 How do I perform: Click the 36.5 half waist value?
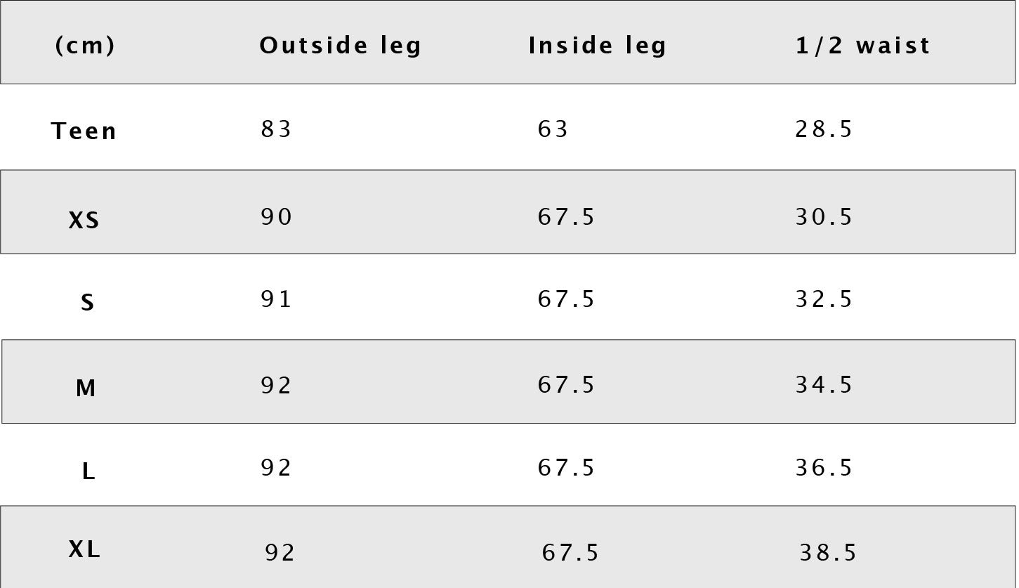(x=824, y=468)
